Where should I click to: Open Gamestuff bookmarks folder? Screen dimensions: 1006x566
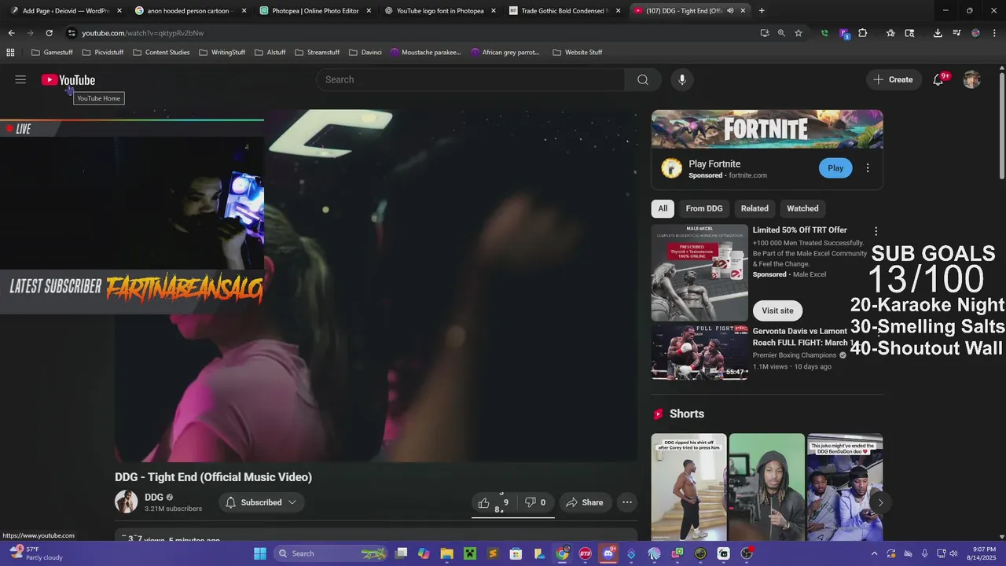52,53
